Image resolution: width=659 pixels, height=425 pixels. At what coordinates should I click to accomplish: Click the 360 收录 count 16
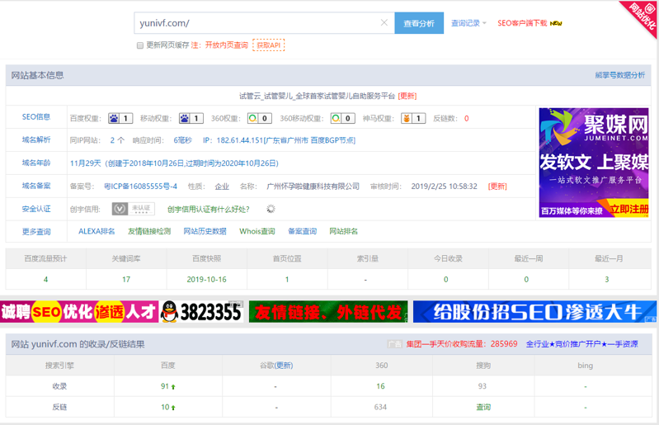point(380,386)
